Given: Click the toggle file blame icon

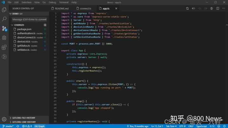Looking at the screenshot, I should [x=212, y=9].
